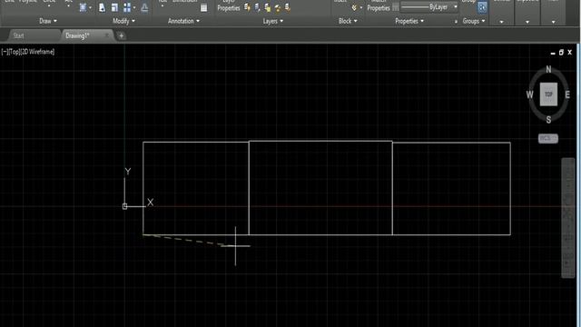The image size is (581, 327).
Task: Insert a Table from the Annotation panel
Action: tap(203, 8)
